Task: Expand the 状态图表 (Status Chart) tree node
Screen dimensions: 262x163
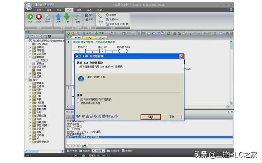Action: [x=30, y=54]
